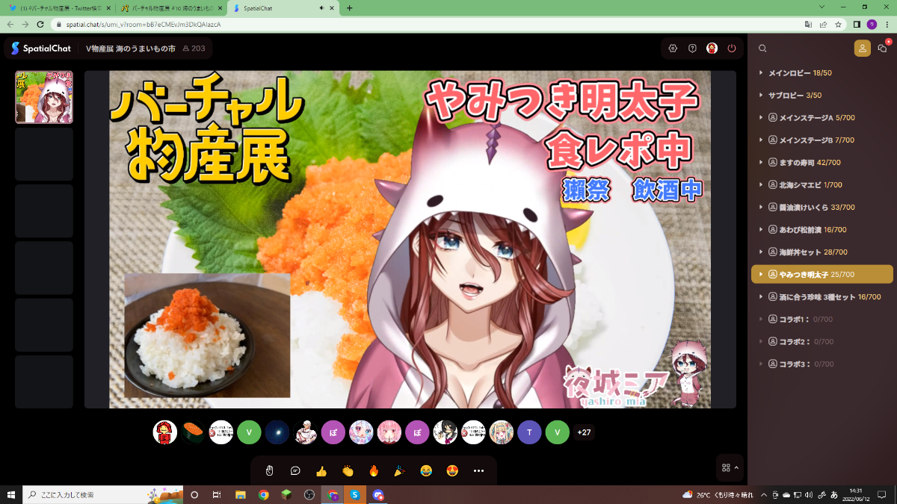Open Chrome's three-dot menu

click(x=887, y=24)
